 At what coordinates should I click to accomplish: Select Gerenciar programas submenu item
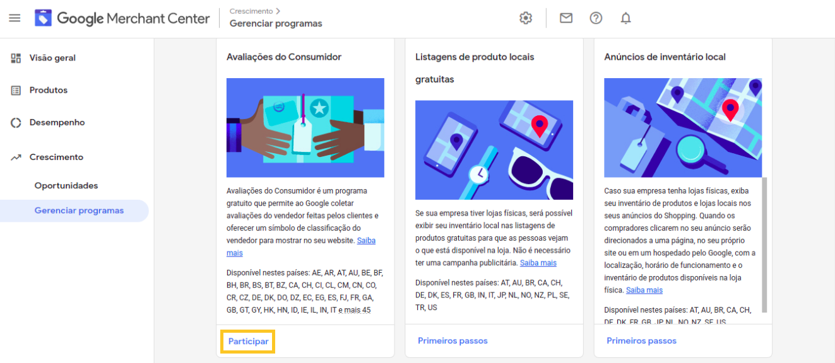tap(74, 210)
